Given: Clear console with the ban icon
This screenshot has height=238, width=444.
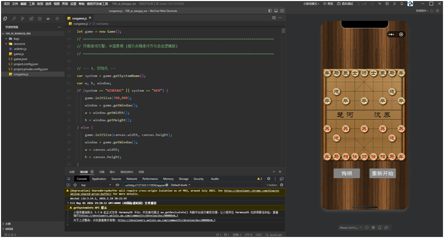Looking at the screenshot, I should [75, 185].
